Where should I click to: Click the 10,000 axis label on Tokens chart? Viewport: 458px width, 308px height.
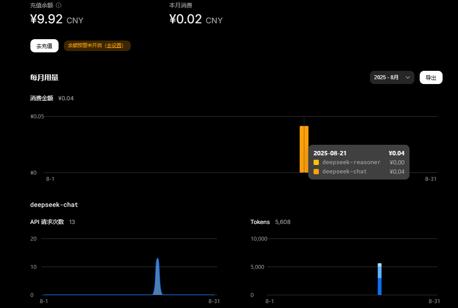tap(259, 239)
